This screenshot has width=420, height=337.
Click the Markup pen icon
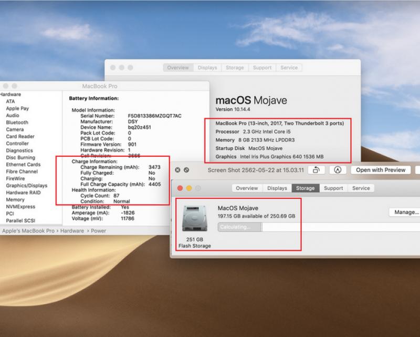click(x=338, y=170)
